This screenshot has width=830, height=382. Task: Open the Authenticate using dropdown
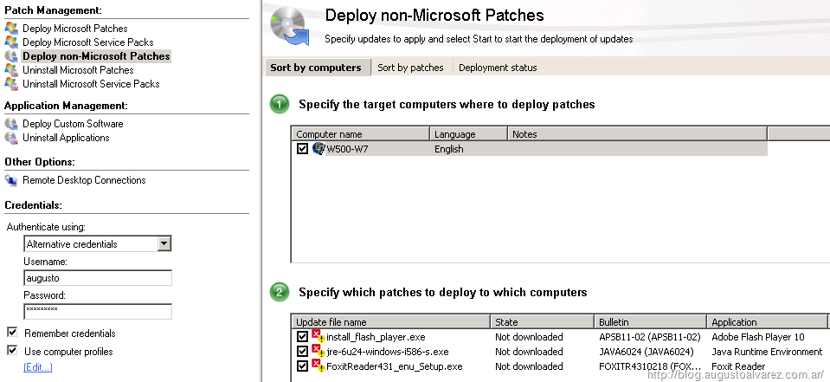(x=164, y=244)
